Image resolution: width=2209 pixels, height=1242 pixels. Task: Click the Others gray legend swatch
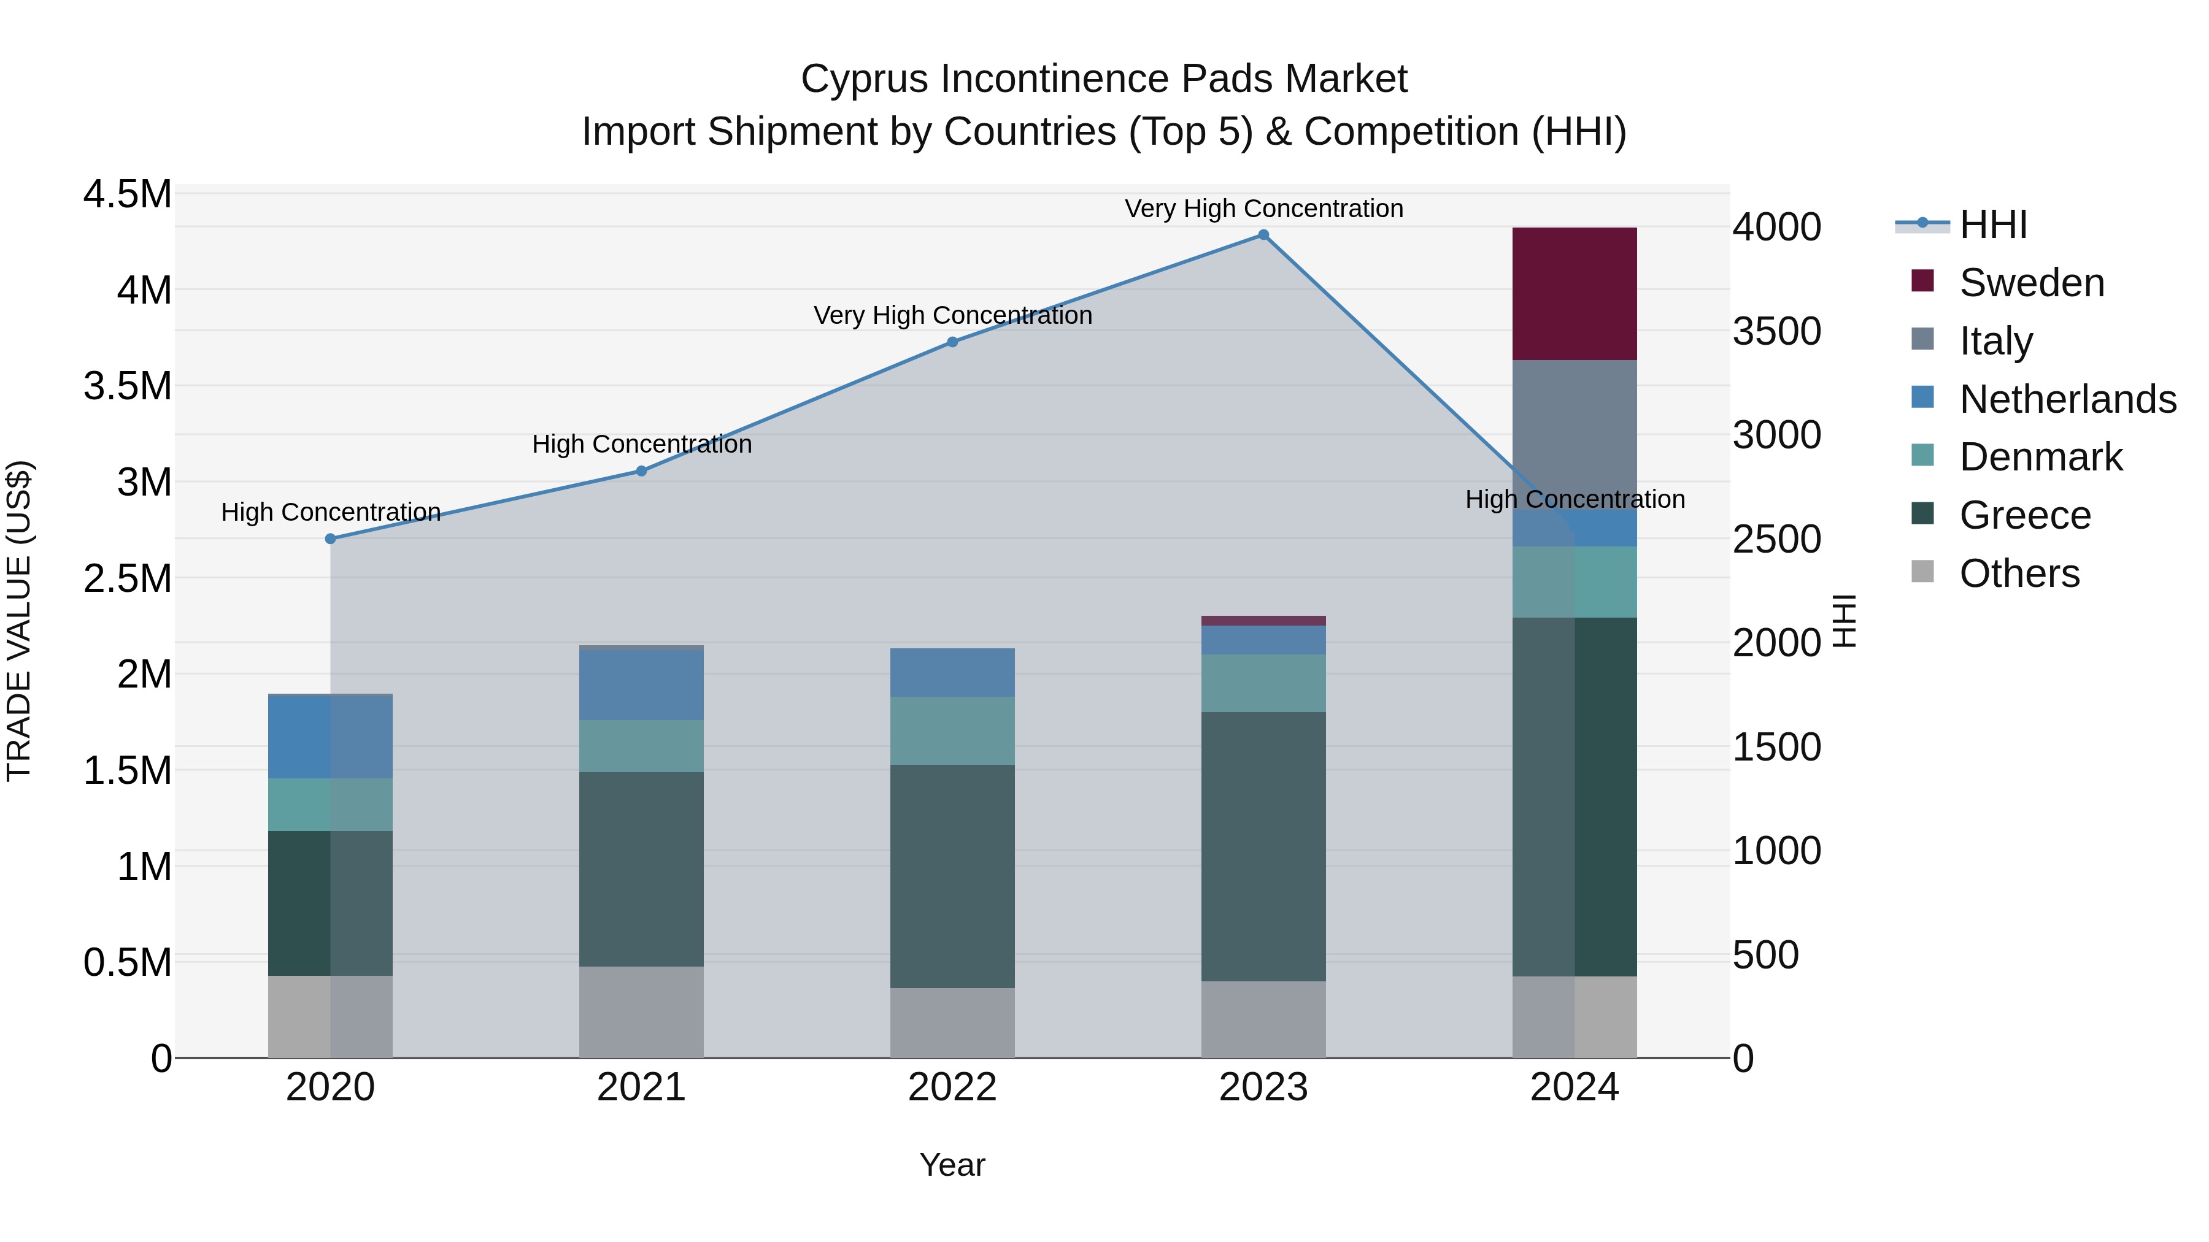click(1922, 572)
